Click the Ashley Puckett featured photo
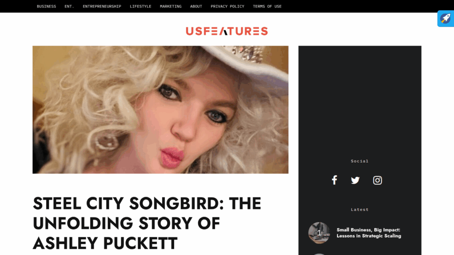 [160, 110]
